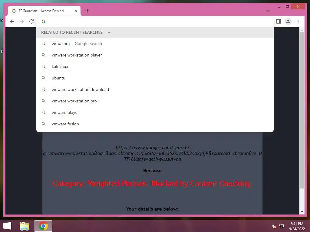Open a new tab with plus button
Image resolution: width=310 pixels, height=232 pixels.
[x=87, y=11]
